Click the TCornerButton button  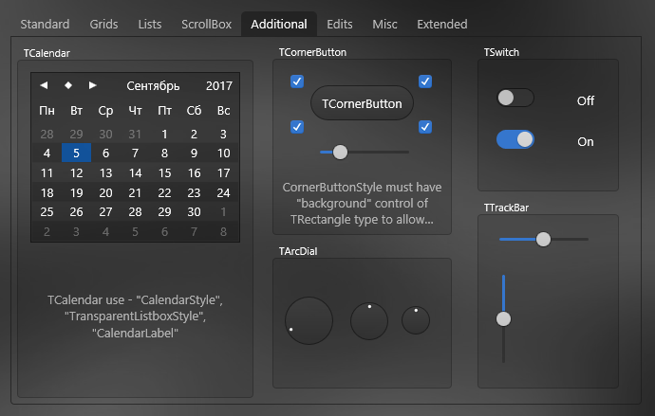[x=362, y=103]
